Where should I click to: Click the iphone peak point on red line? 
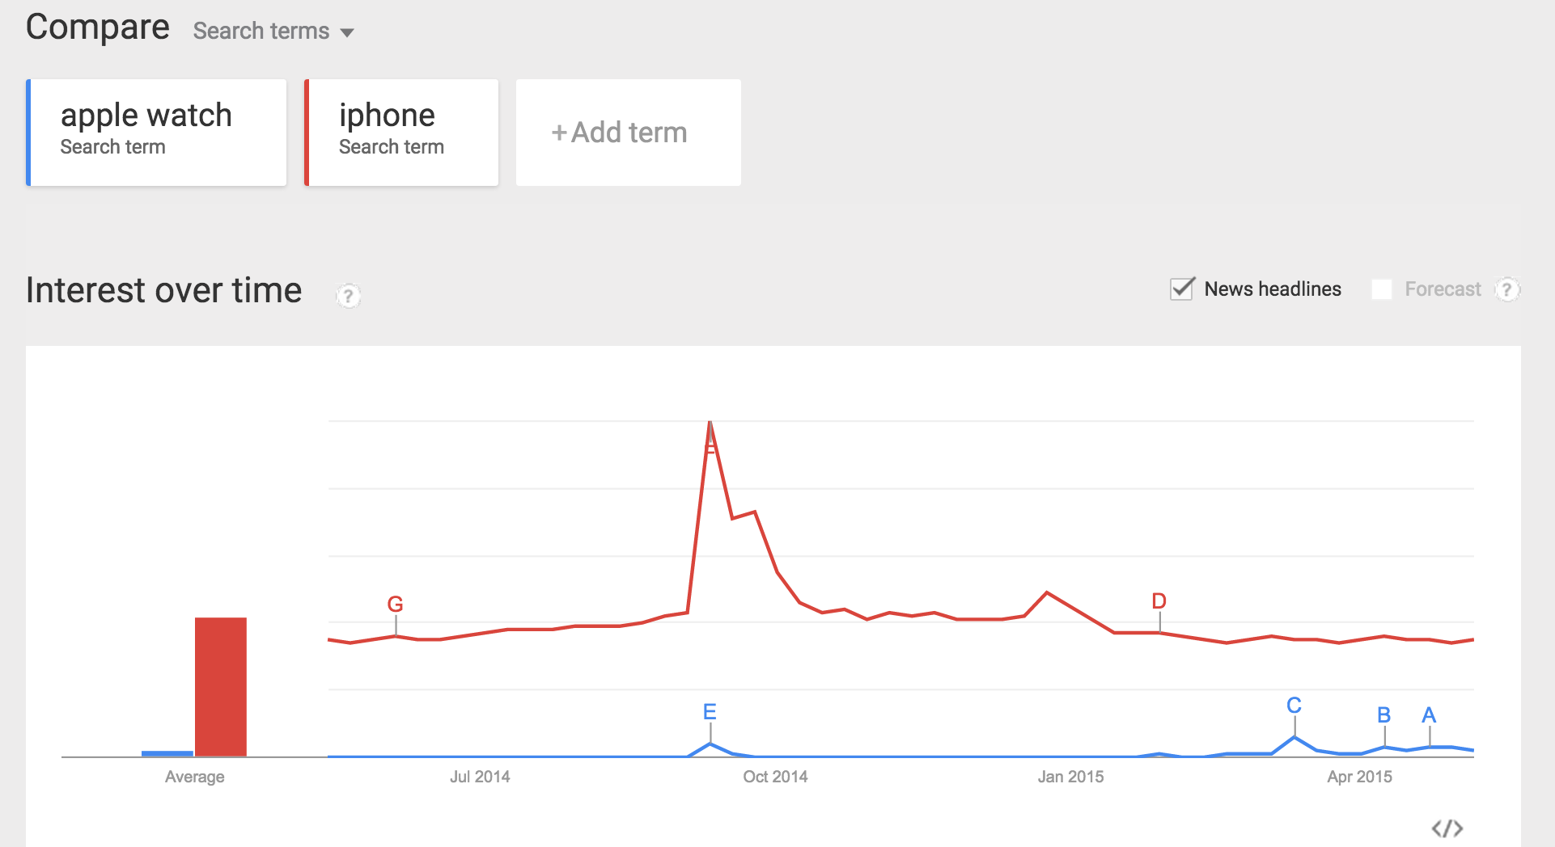710,423
